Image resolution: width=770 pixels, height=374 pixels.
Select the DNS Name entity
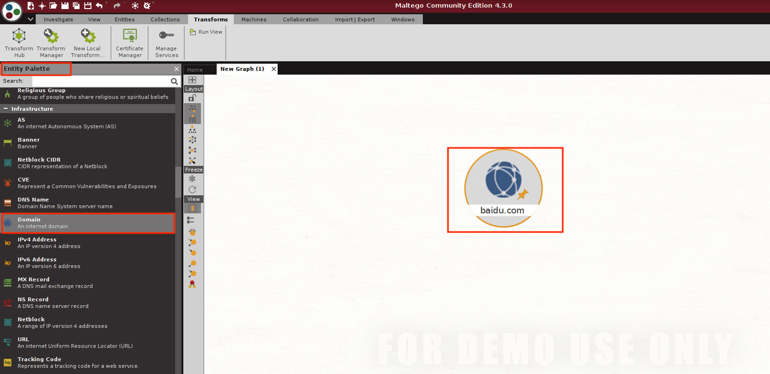[88, 203]
